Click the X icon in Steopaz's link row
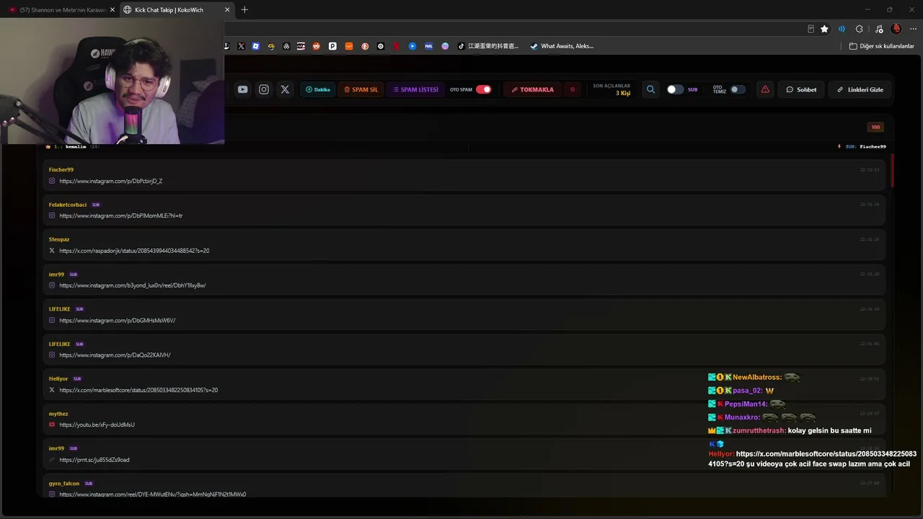Screen dimensions: 923x519 pyautogui.click(x=52, y=251)
